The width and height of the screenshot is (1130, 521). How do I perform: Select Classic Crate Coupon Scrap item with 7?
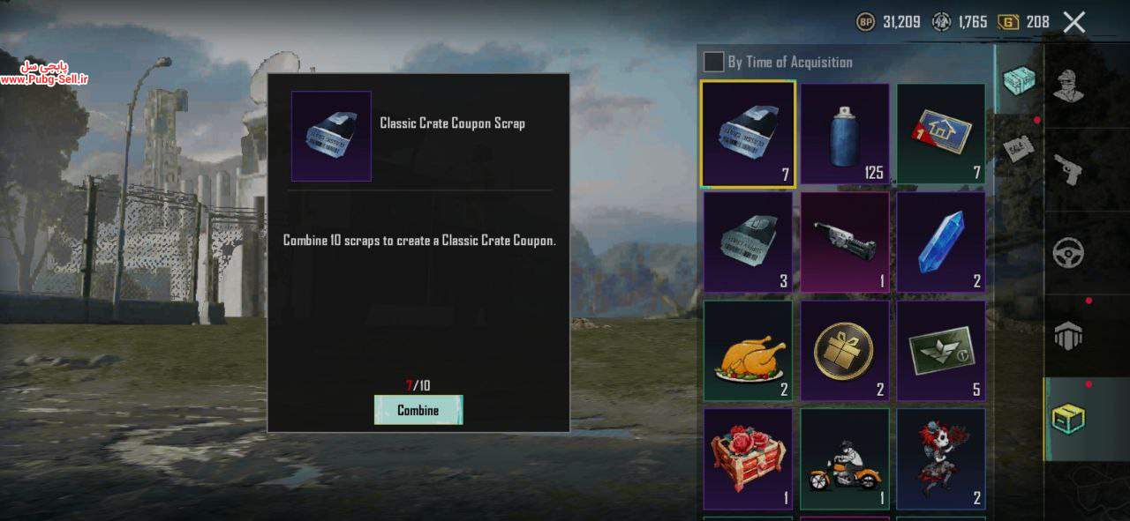pos(748,135)
